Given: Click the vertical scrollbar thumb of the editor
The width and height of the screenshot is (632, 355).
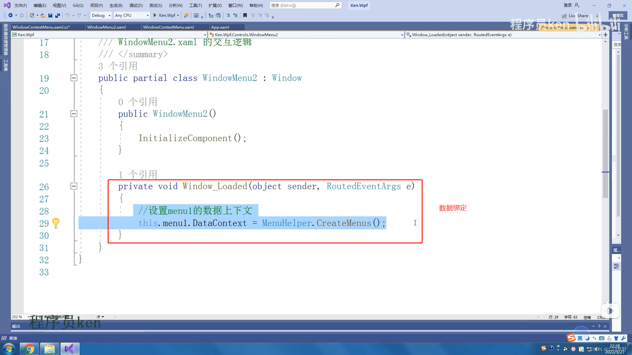Looking at the screenshot, I should pos(605,154).
